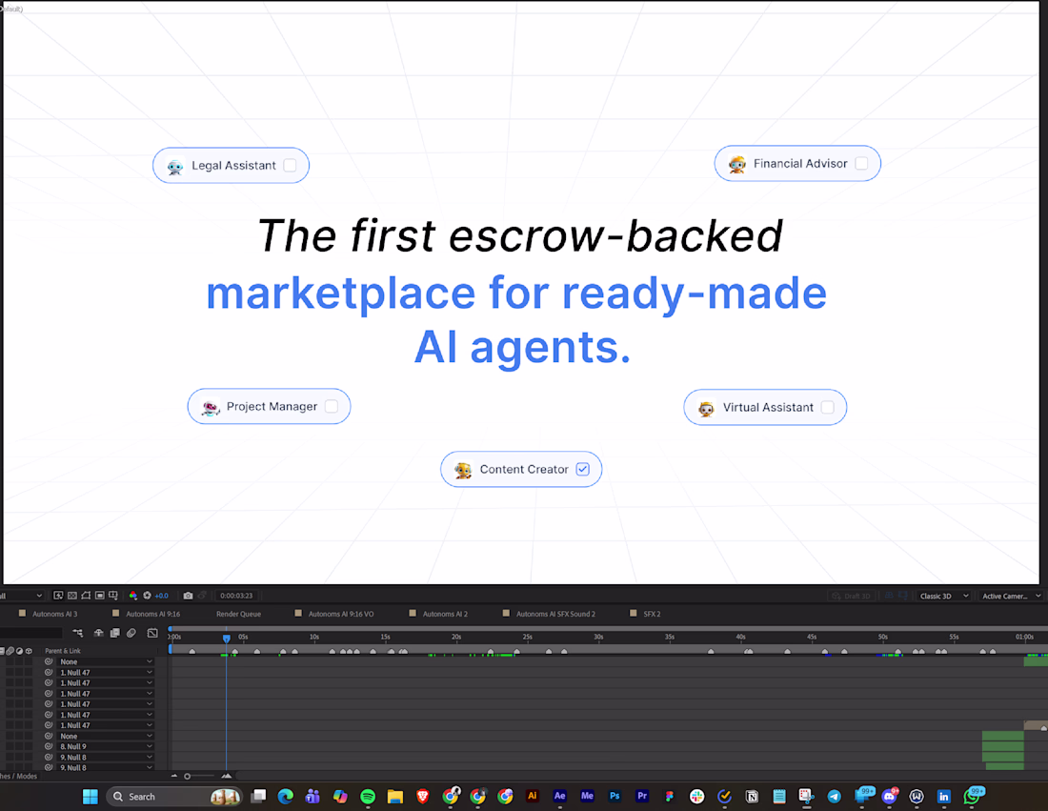Open the Graph Editor icon
The width and height of the screenshot is (1048, 811).
[x=152, y=633]
